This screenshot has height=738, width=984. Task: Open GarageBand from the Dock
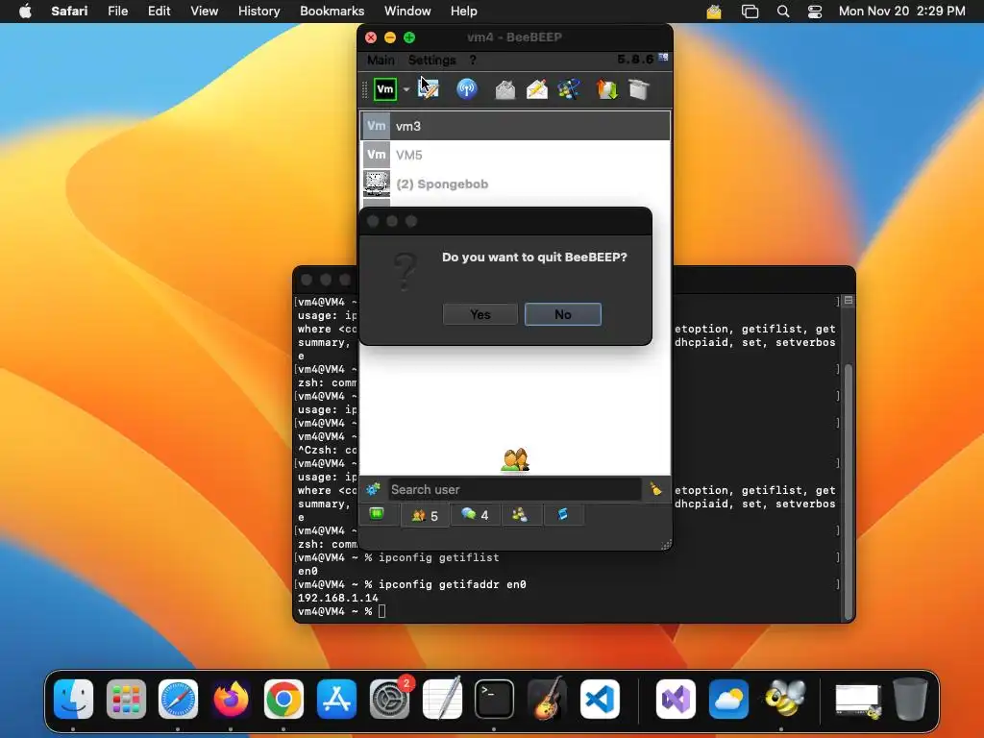547,699
